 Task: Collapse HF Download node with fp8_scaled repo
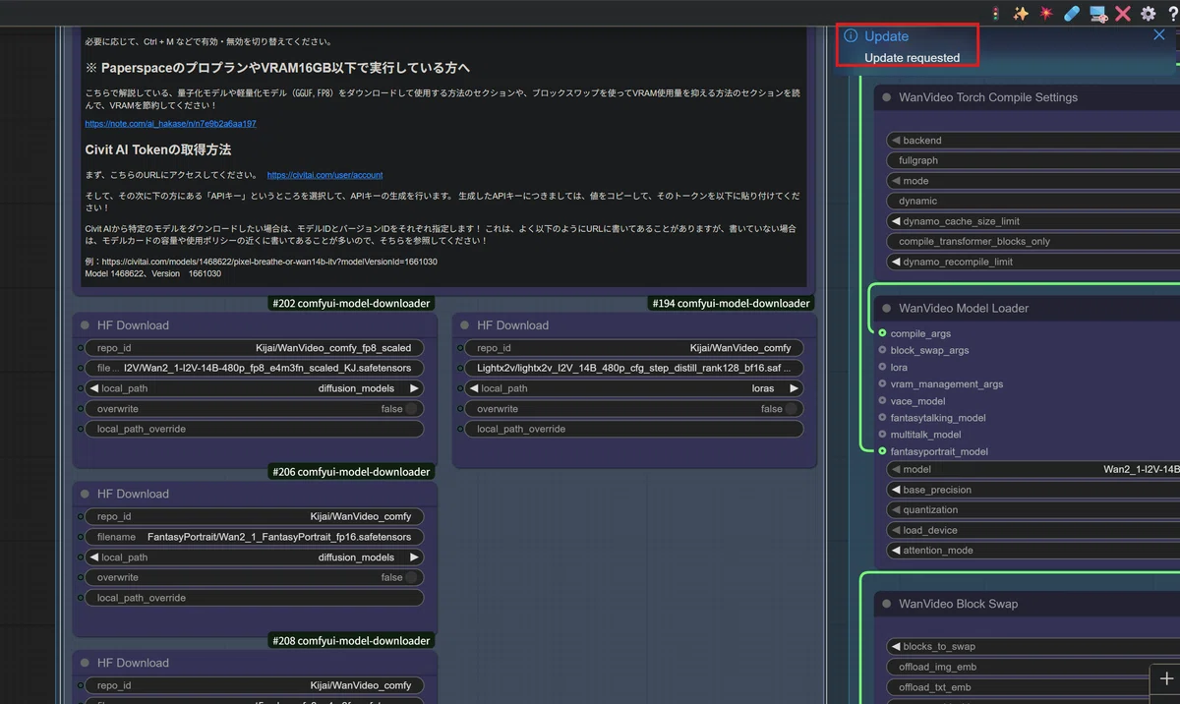85,325
